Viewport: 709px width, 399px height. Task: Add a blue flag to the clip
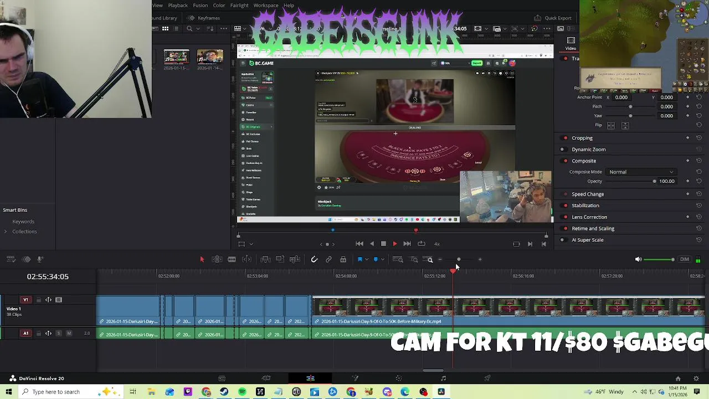359,259
